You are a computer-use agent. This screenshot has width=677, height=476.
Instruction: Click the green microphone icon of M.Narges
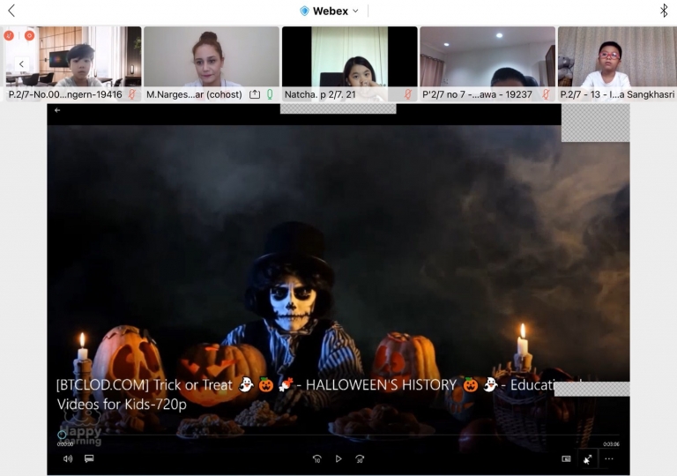coord(270,94)
